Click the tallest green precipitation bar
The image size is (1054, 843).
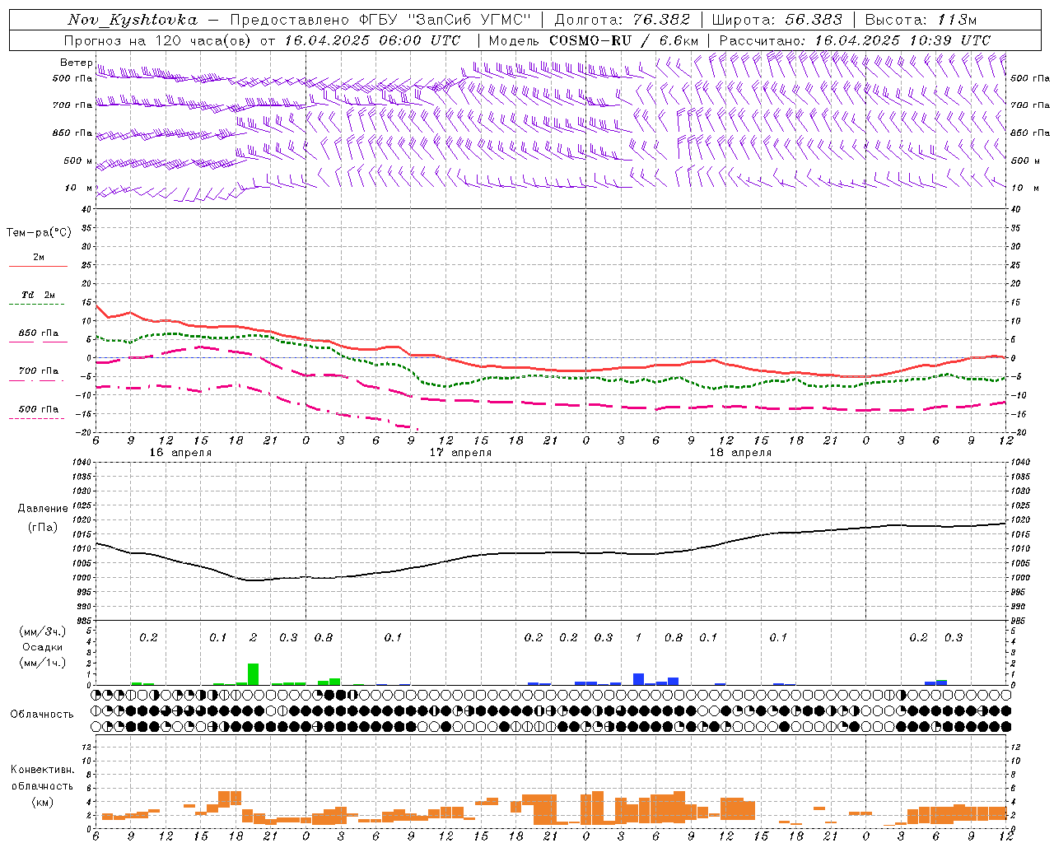click(x=253, y=673)
